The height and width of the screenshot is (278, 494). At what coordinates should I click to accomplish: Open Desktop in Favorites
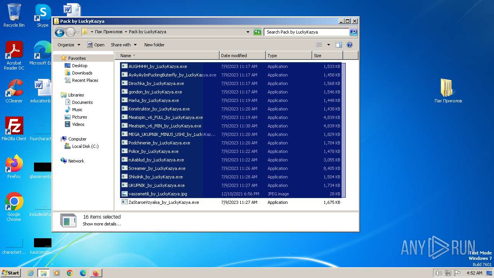80,66
